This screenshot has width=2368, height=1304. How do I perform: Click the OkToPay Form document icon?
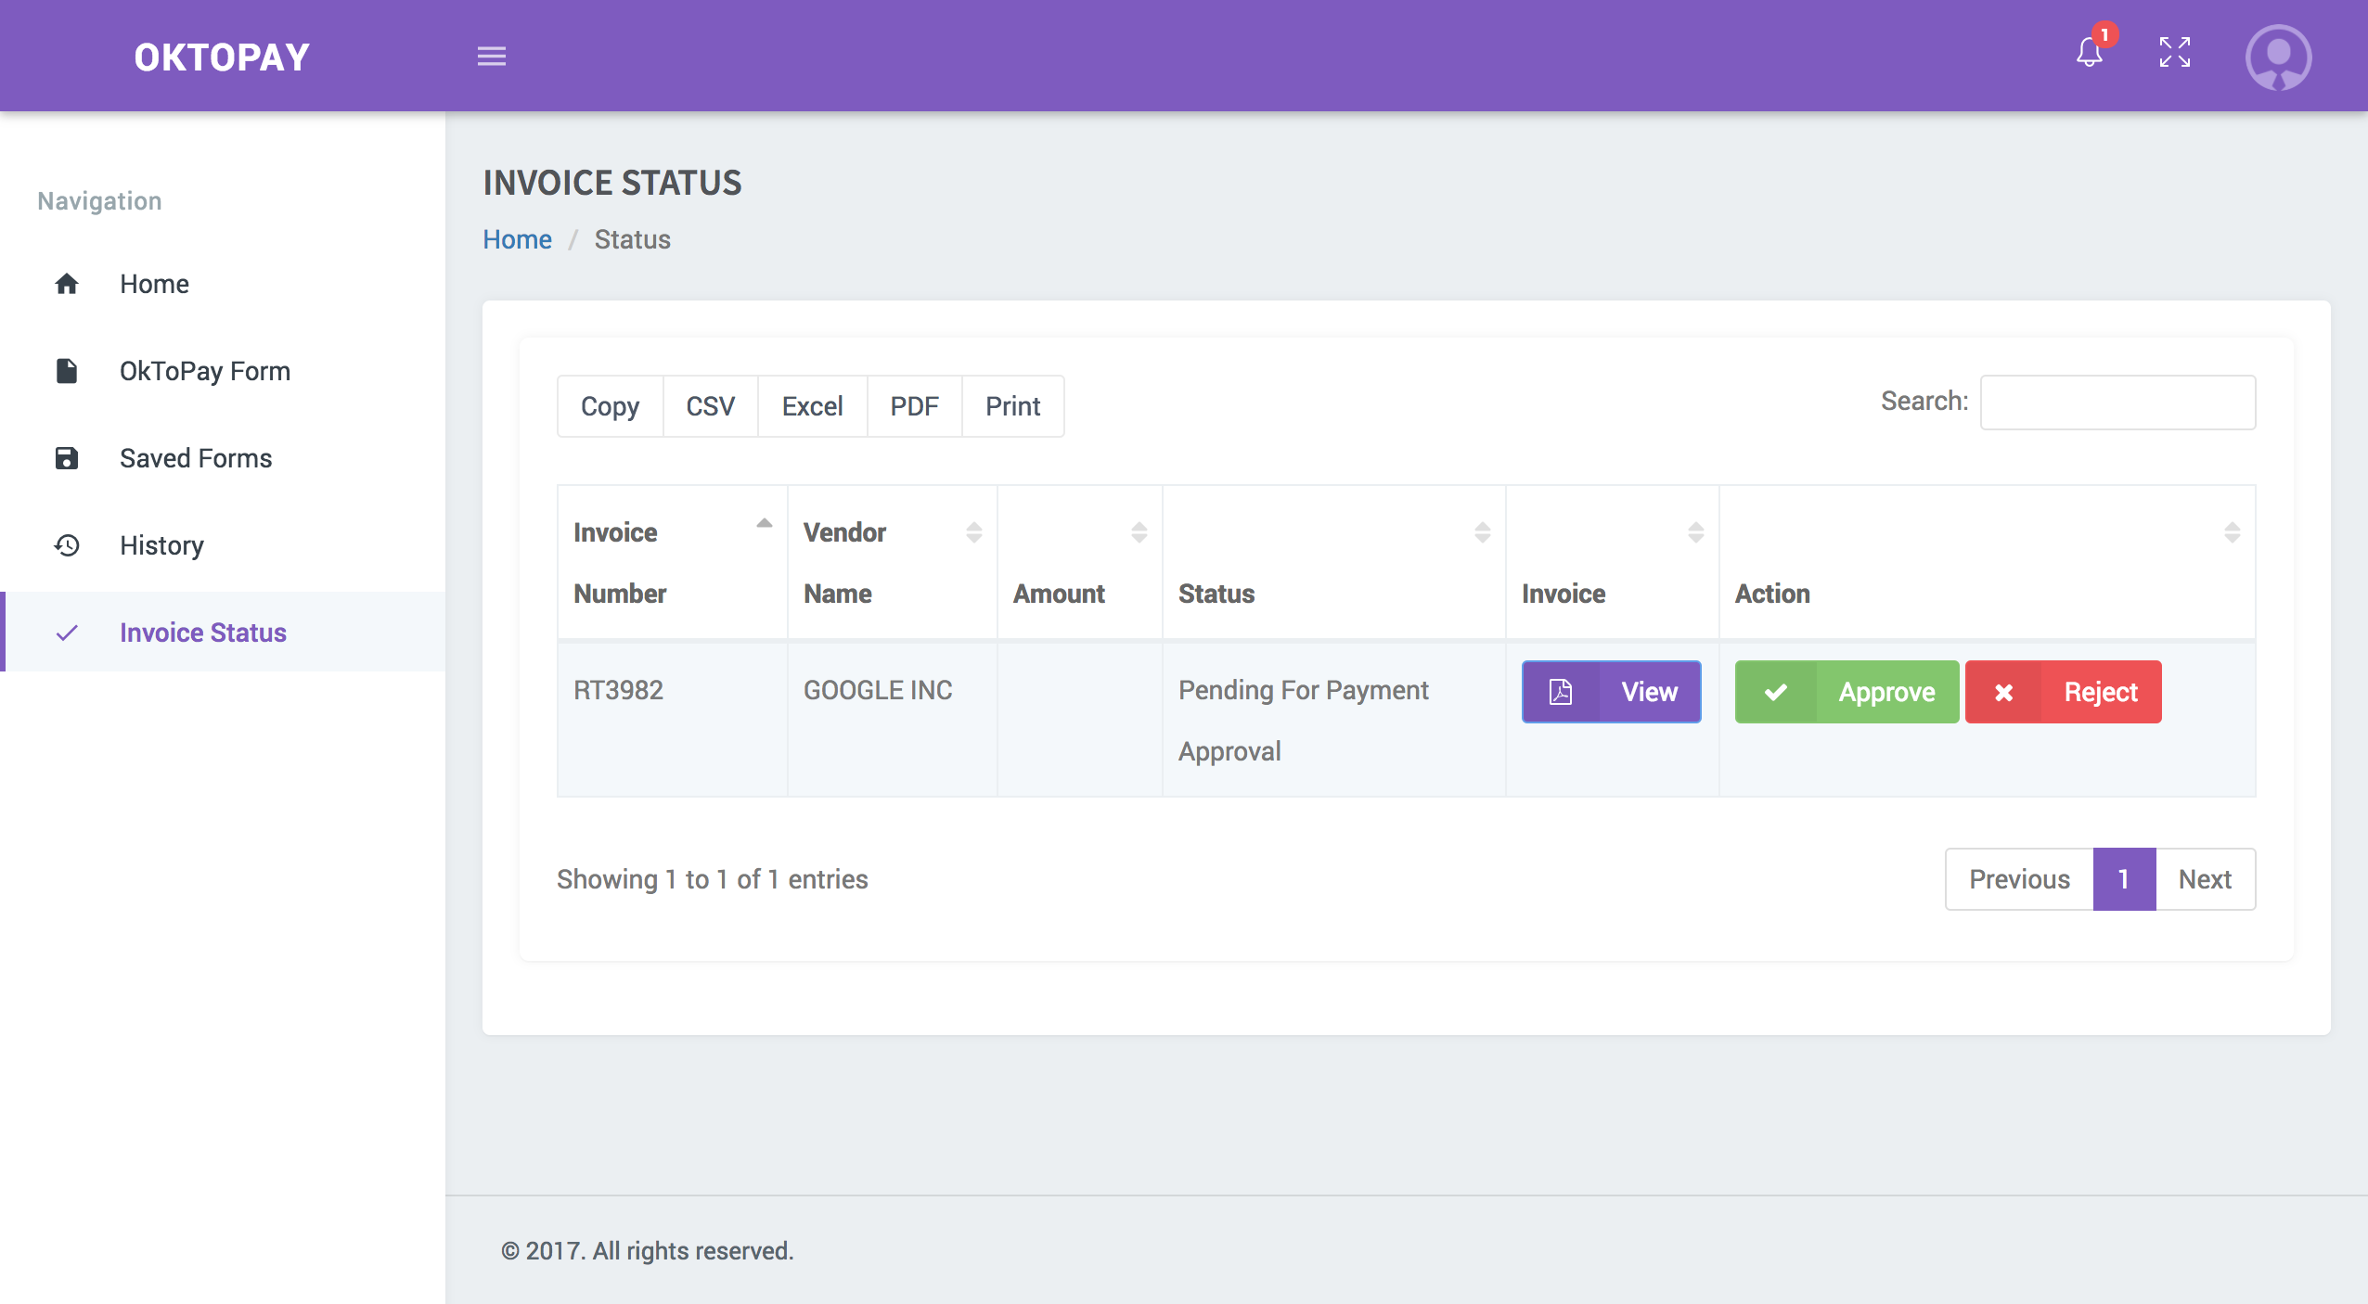pyautogui.click(x=67, y=371)
